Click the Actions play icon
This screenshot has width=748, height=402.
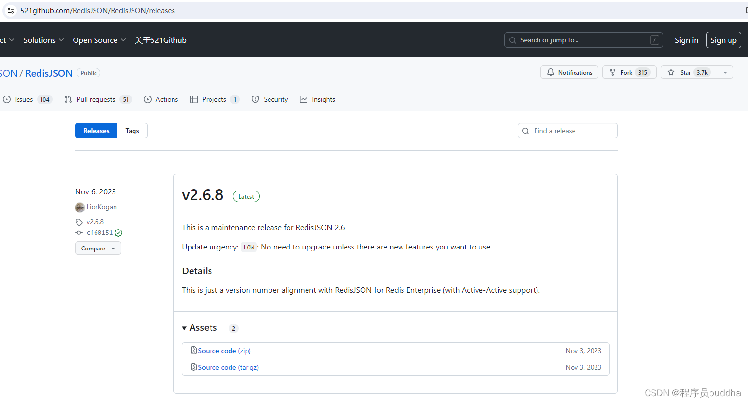pyautogui.click(x=148, y=99)
